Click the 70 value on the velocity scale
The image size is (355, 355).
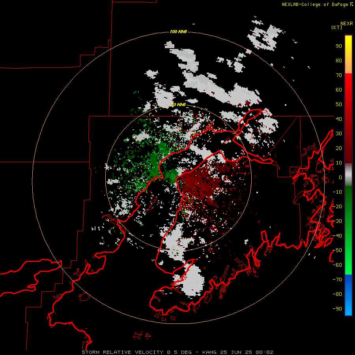point(339,75)
